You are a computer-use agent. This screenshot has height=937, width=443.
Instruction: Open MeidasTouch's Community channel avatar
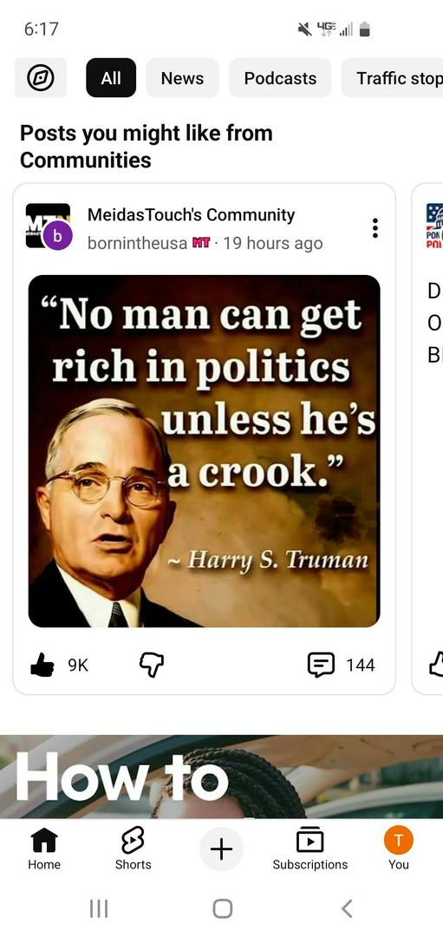click(x=49, y=226)
